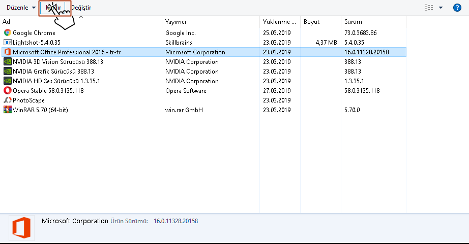Click the Değiştir change button
This screenshot has height=244, width=469.
pyautogui.click(x=81, y=8)
